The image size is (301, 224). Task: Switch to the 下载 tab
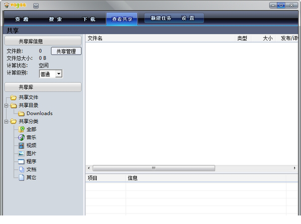point(89,19)
